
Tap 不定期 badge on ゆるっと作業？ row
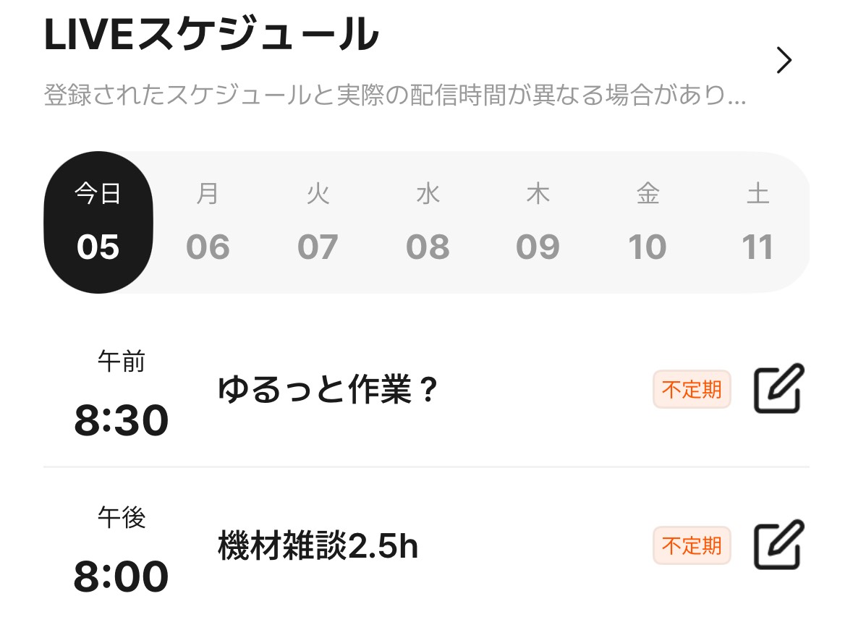692,390
